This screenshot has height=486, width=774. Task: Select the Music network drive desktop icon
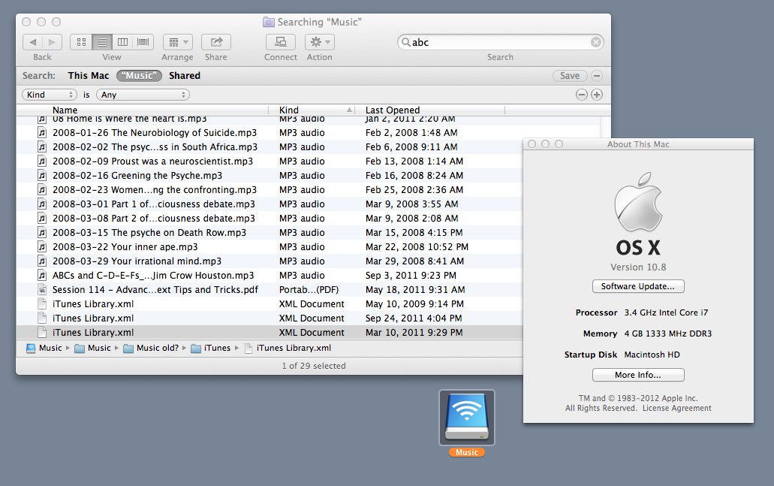(x=467, y=418)
